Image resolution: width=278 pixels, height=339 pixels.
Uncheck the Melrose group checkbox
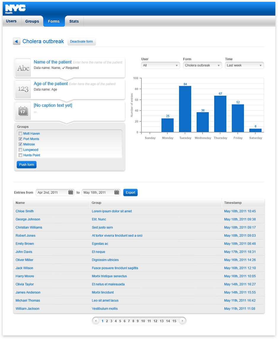click(x=20, y=144)
